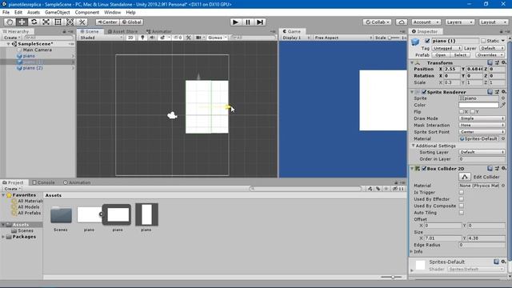The width and height of the screenshot is (512, 288).
Task: Open the Free Aspect dropdown
Action: (x=342, y=38)
